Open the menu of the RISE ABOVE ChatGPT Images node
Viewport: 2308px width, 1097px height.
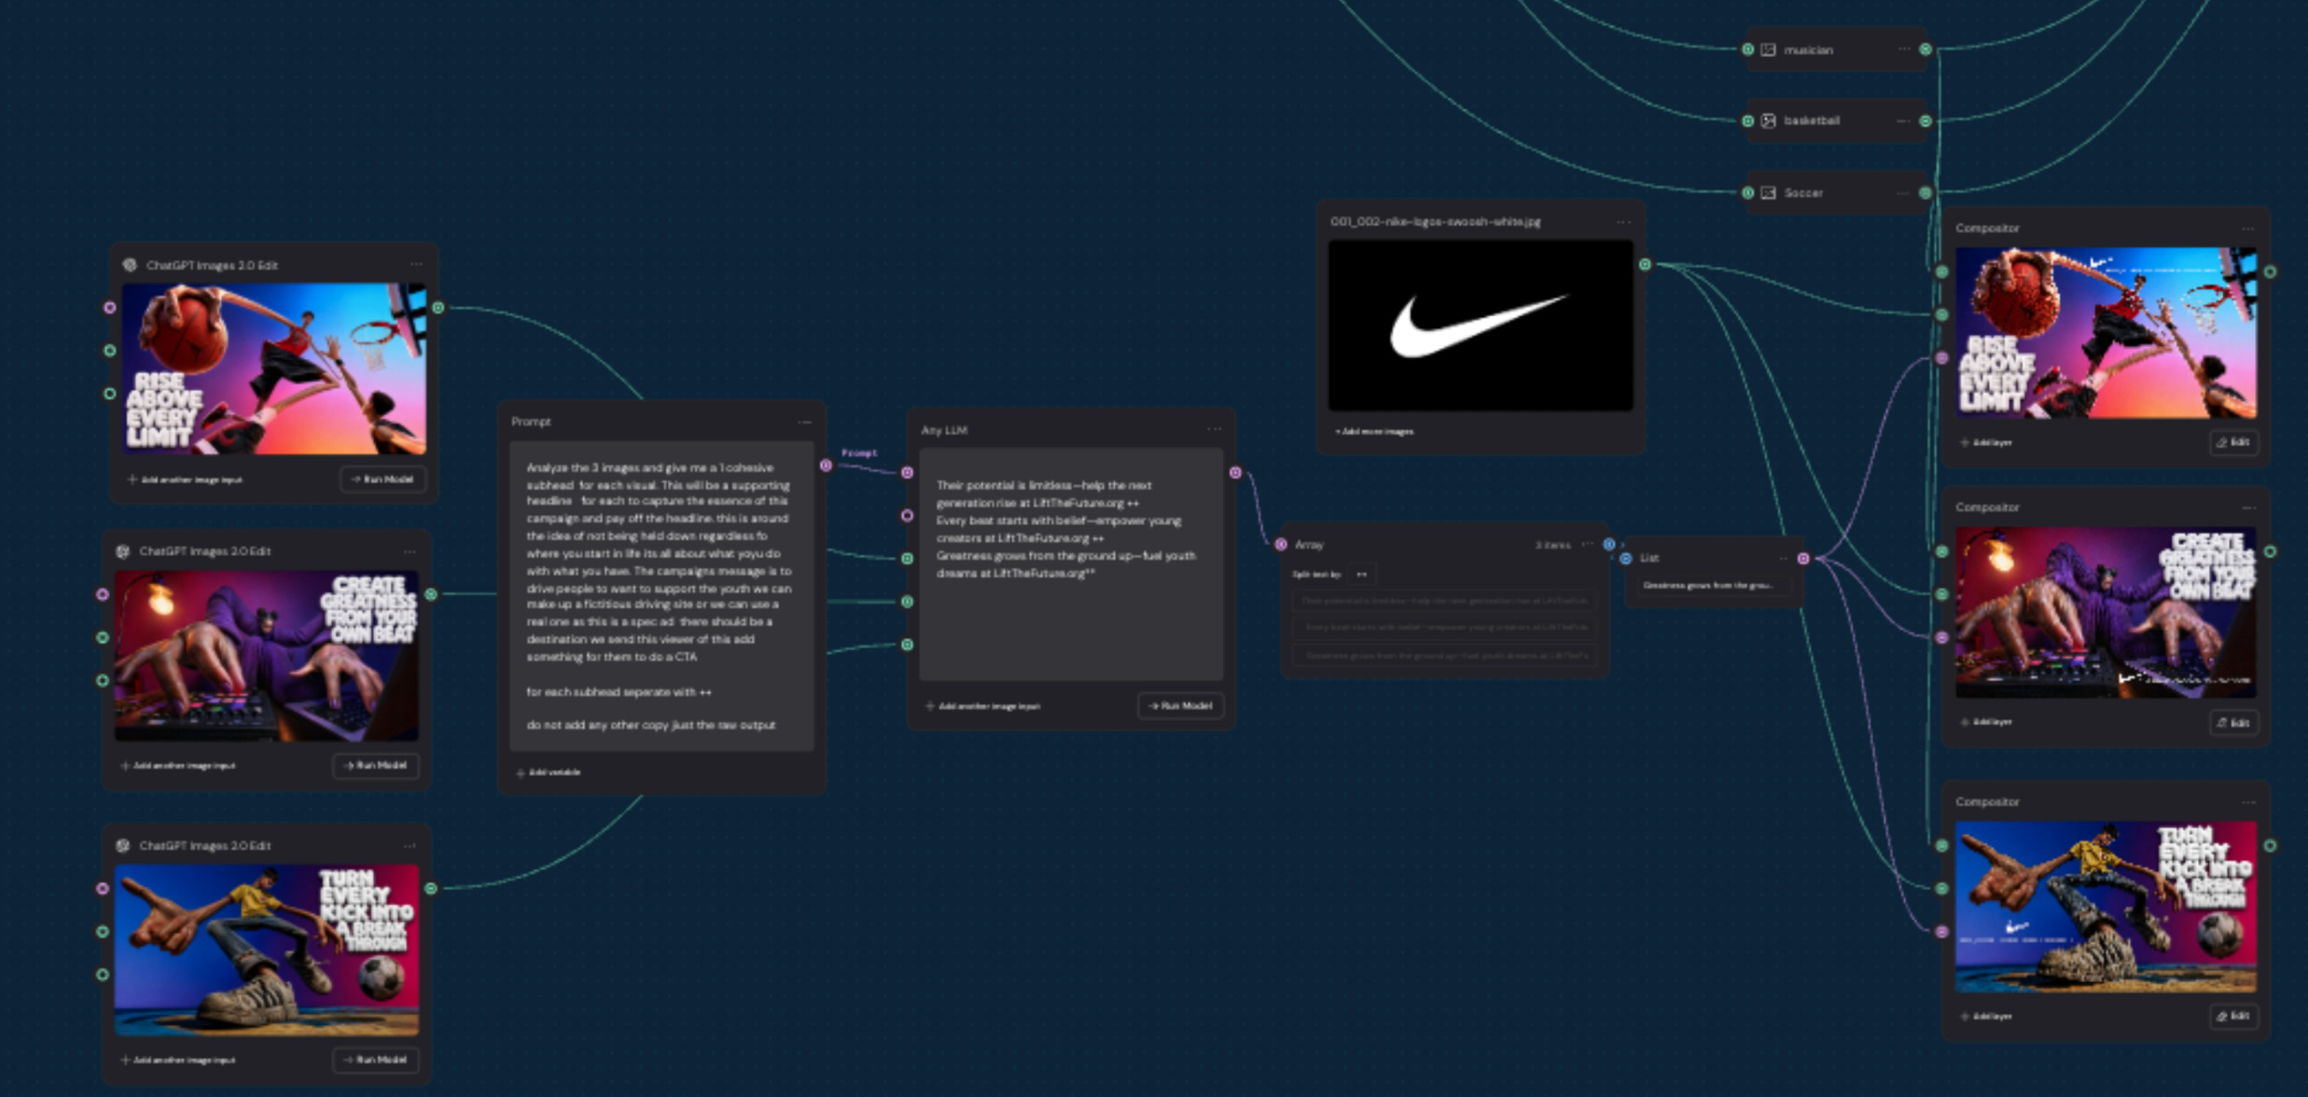pos(416,265)
